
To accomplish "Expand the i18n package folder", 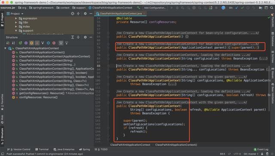I will tap(16, 22).
